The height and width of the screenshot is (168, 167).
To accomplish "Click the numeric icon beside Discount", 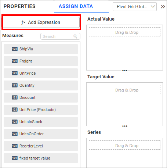I will [15, 97].
